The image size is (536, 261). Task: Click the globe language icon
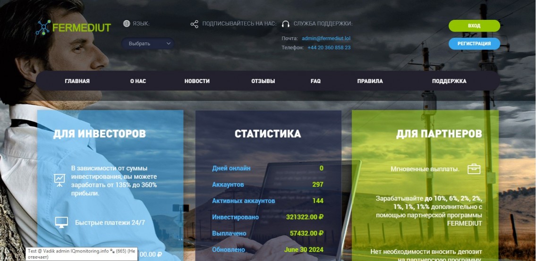click(x=127, y=24)
